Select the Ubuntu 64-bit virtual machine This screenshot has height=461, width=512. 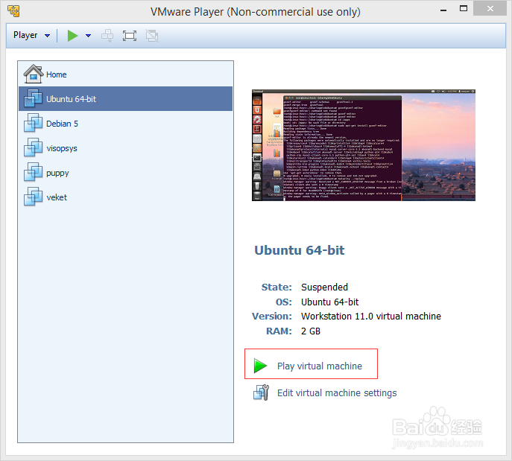click(126, 99)
